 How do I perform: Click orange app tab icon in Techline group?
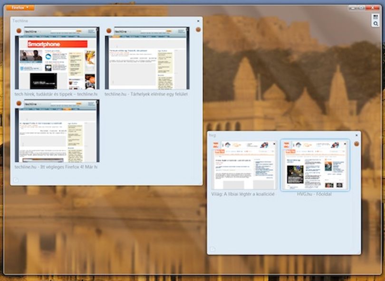[x=198, y=30]
